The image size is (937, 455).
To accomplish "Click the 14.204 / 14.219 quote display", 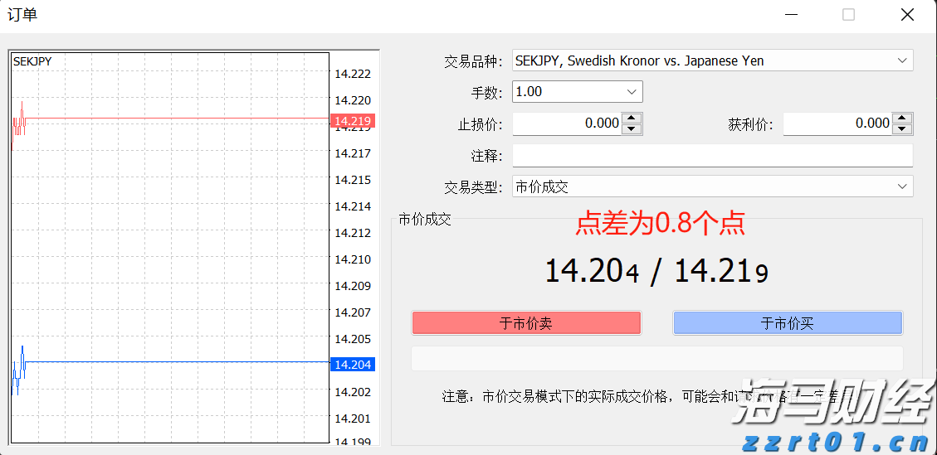I will pyautogui.click(x=656, y=271).
